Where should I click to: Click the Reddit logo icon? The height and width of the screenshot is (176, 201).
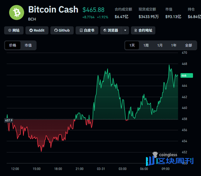(x=31, y=30)
